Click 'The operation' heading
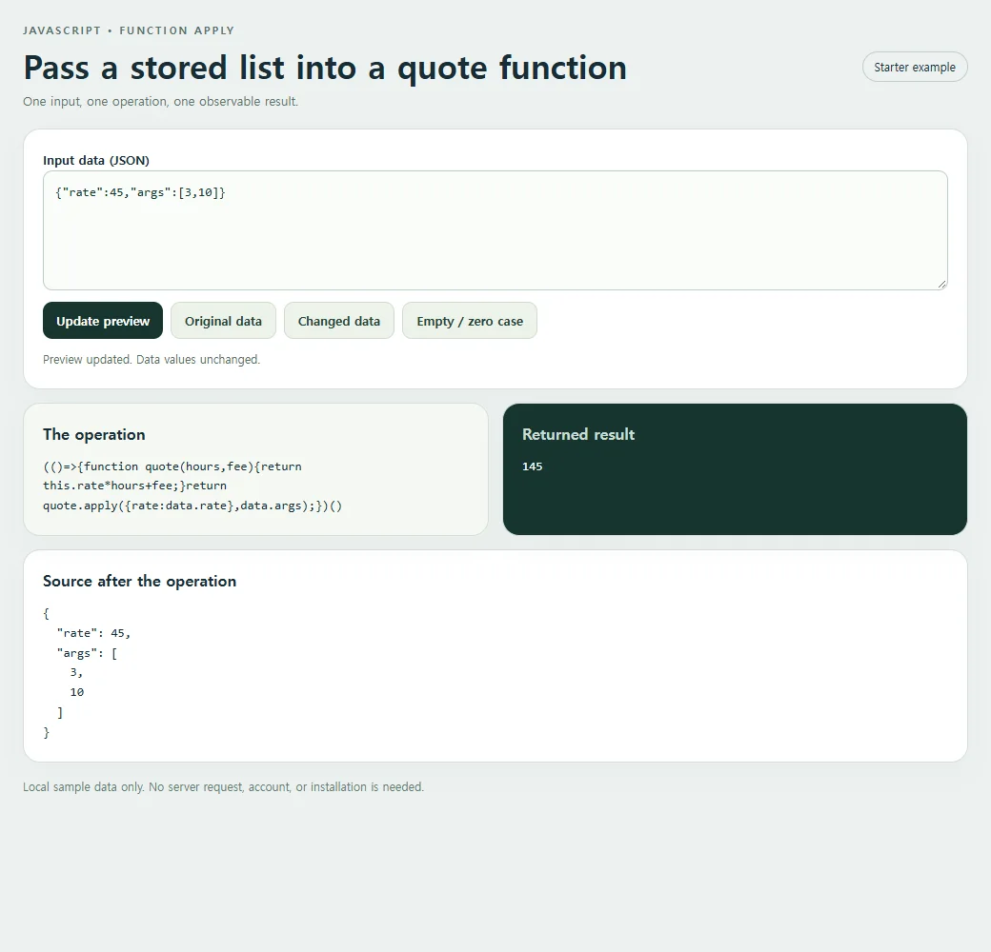 pyautogui.click(x=94, y=434)
